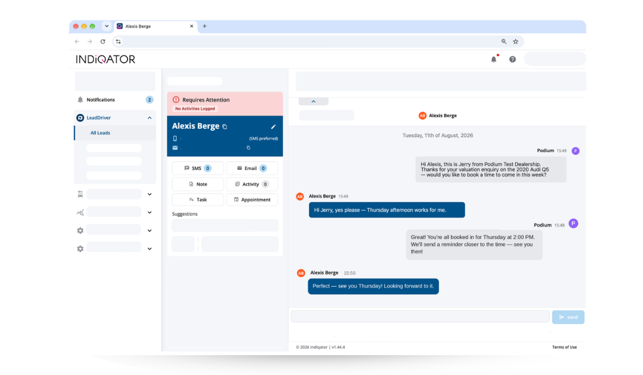This screenshot has height=375, width=643.
Task: Add a Note to the lead
Action: pos(198,184)
